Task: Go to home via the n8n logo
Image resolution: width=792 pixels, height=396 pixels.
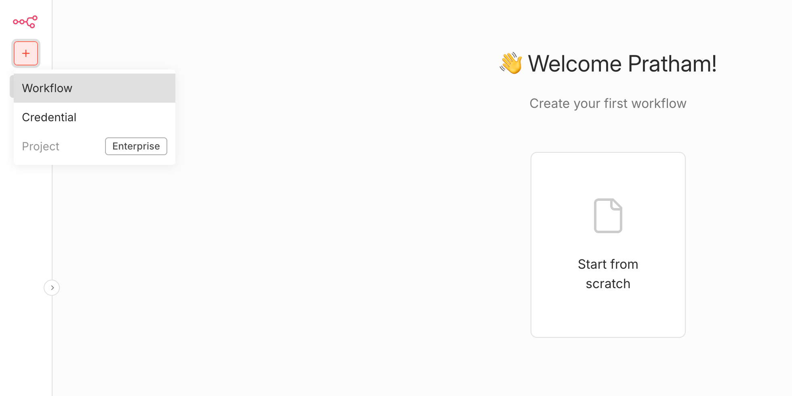Action: pyautogui.click(x=25, y=21)
